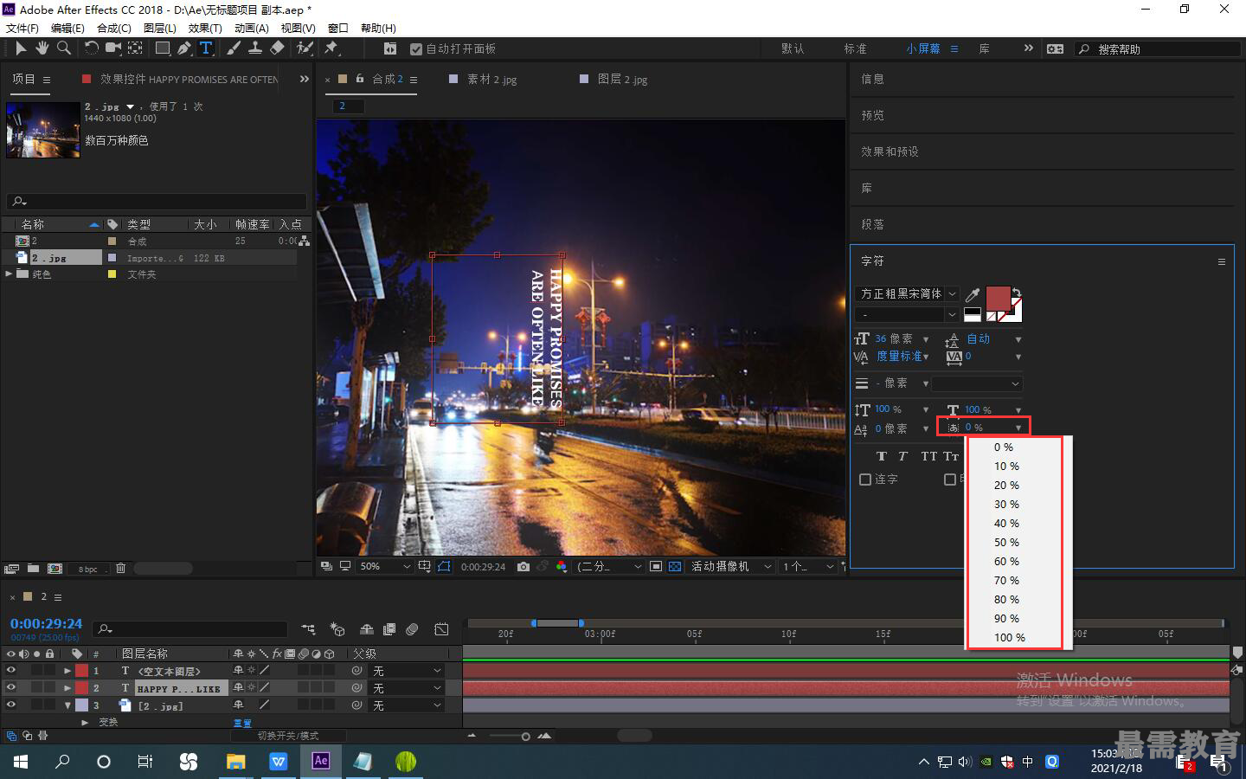Hide layer 2 HAPPY P...LIKE eye icon
The width and height of the screenshot is (1246, 779).
click(11, 688)
